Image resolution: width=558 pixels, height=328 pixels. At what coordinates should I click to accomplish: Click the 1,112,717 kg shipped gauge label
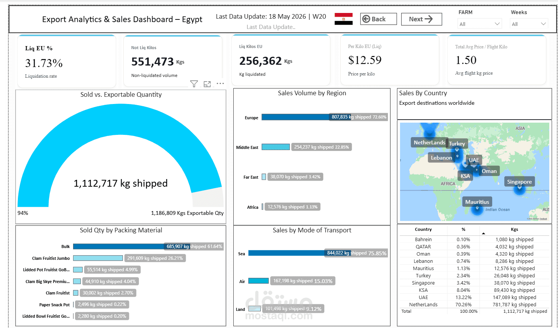[120, 183]
